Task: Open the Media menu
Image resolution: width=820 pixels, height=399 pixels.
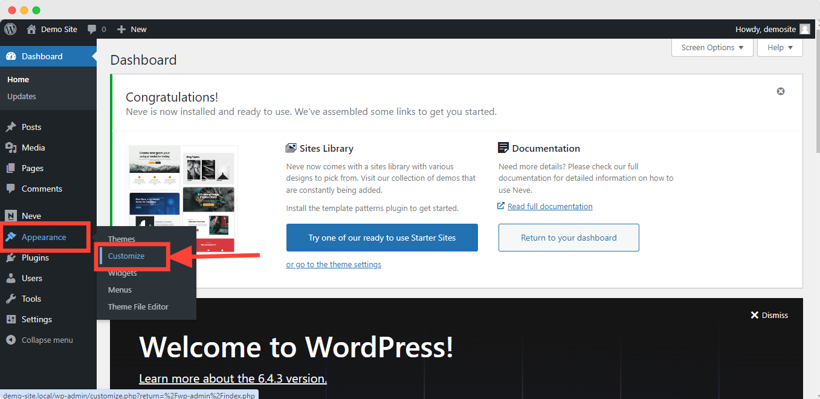Action: coord(48,148)
